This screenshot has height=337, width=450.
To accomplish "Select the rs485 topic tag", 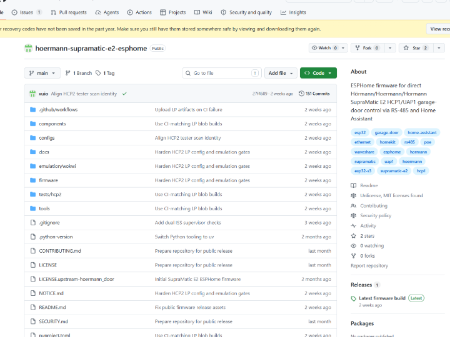I will (x=409, y=142).
